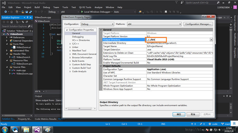Image resolution: width=238 pixels, height=133 pixels.
Task: Click the master branch status bar item
Action: click(225, 124)
